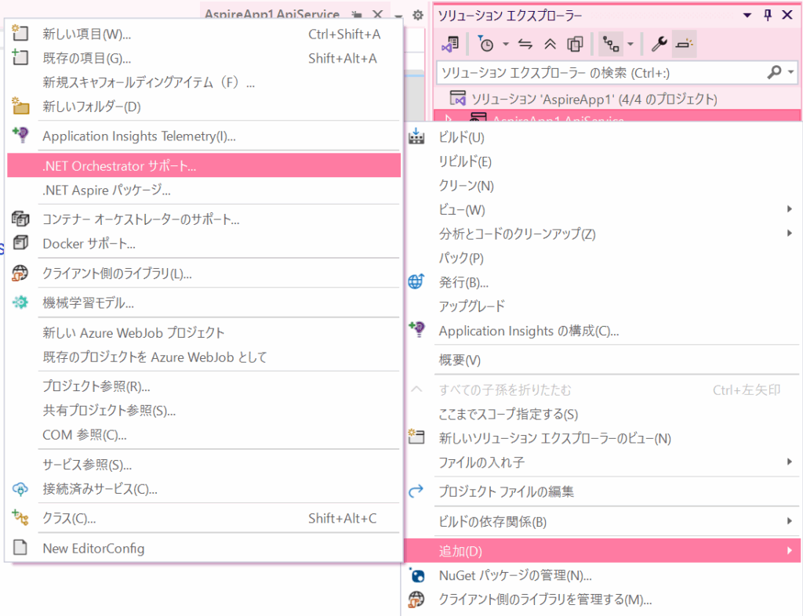The height and width of the screenshot is (616, 803).
Task: Choose 概要(V) menu entry
Action: pyautogui.click(x=601, y=361)
